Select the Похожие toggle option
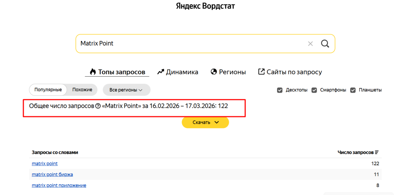 [82, 90]
